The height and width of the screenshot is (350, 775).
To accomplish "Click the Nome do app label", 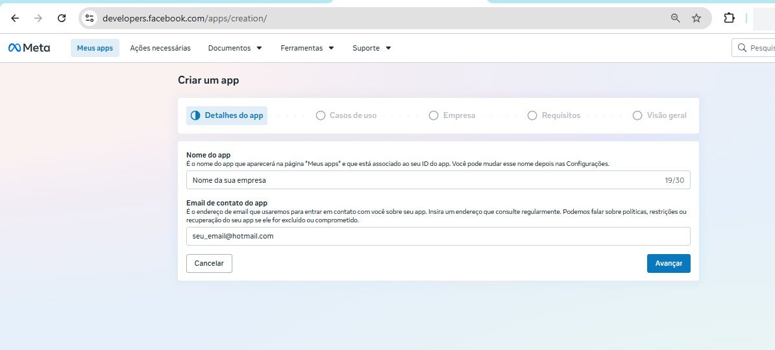I will (x=208, y=155).
